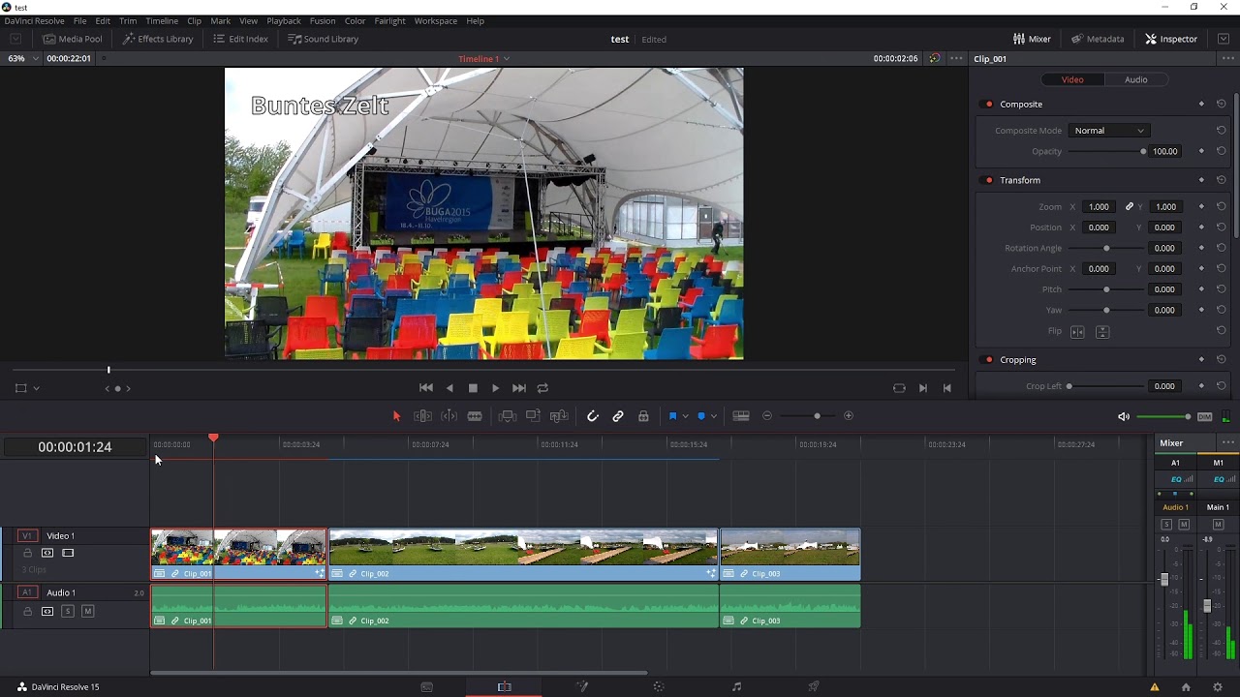
Task: Open the Workspace menu
Action: click(436, 21)
